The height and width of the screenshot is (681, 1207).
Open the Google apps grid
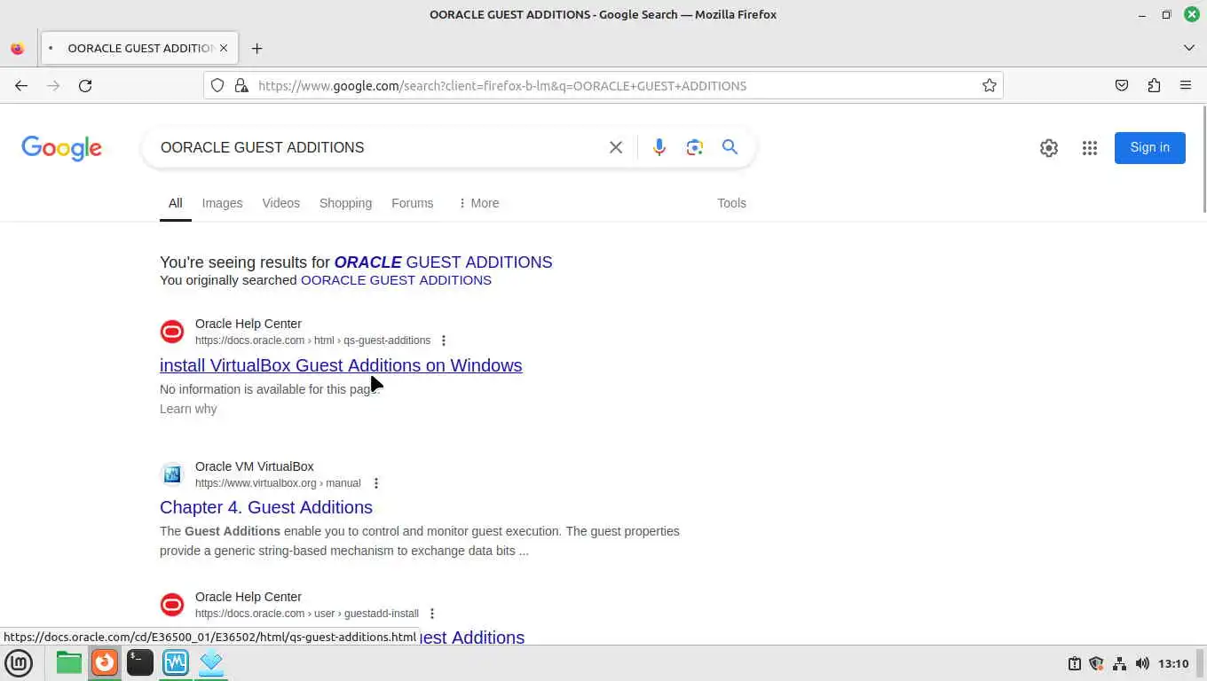coord(1090,148)
